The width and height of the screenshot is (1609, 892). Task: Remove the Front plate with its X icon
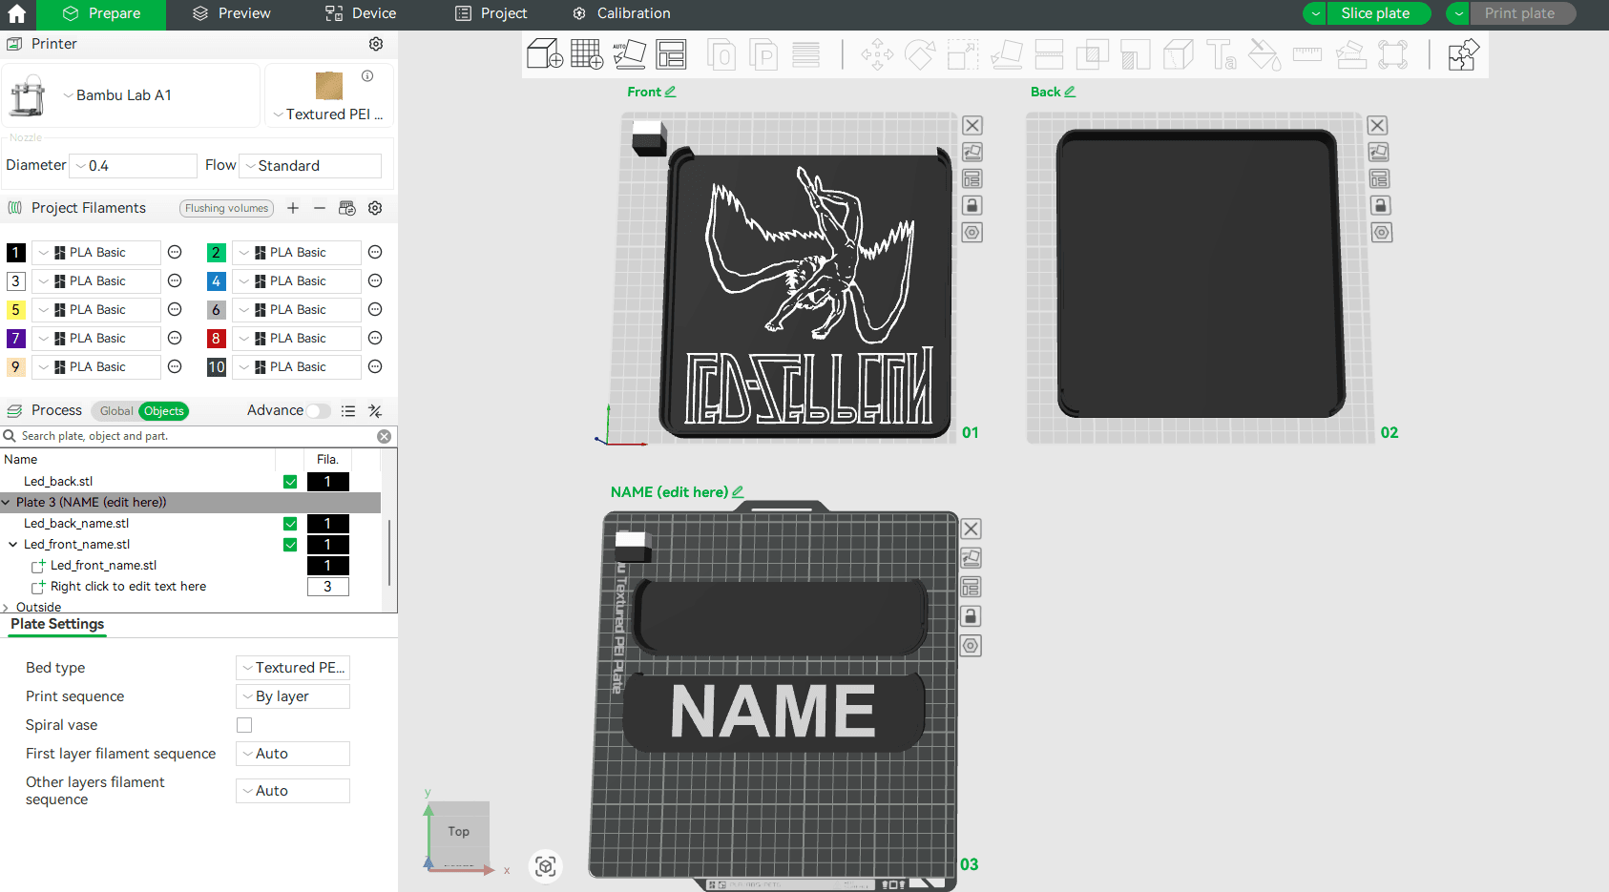click(x=972, y=125)
